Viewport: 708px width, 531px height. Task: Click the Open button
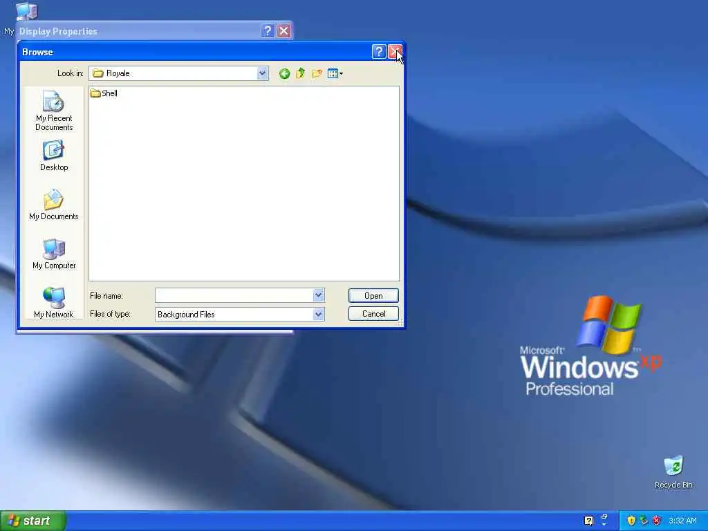pos(373,296)
